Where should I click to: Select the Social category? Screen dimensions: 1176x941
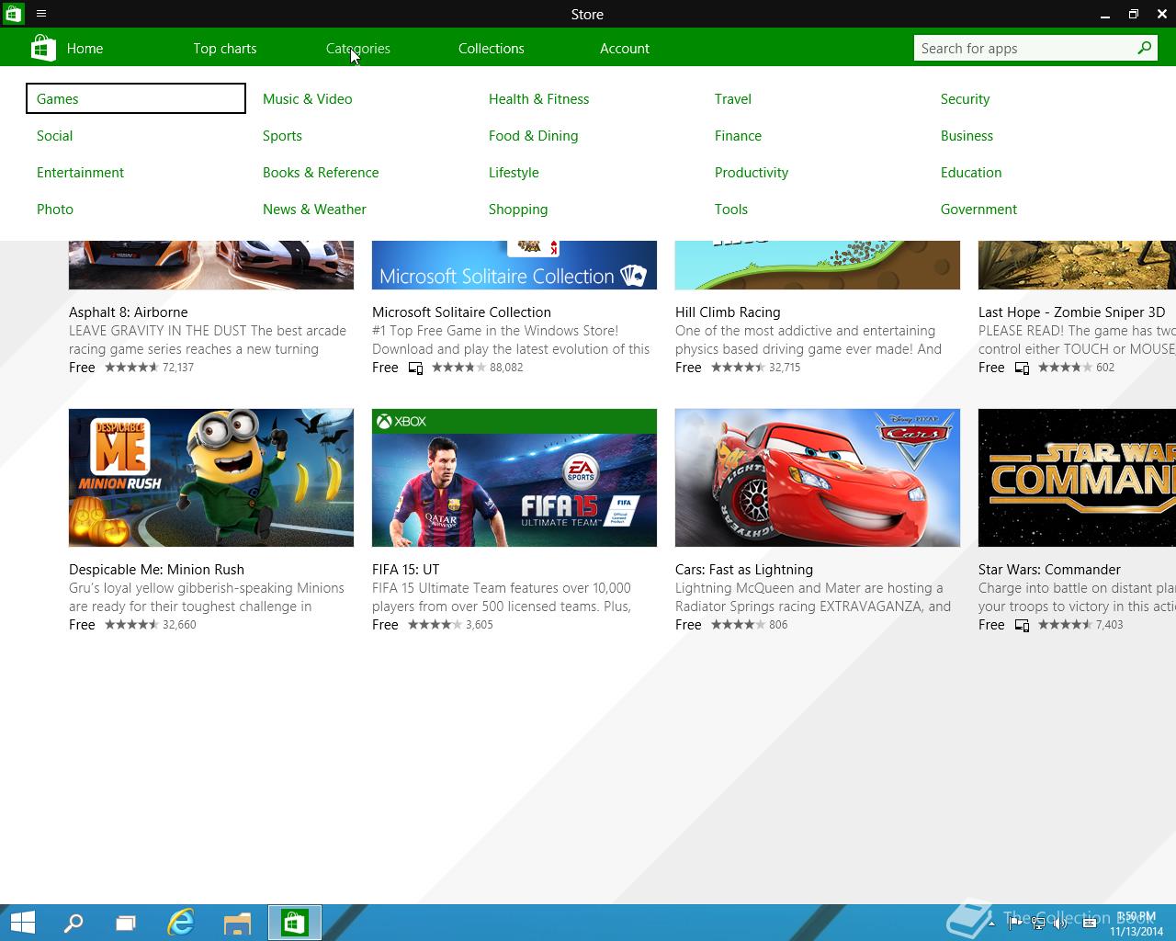54,136
